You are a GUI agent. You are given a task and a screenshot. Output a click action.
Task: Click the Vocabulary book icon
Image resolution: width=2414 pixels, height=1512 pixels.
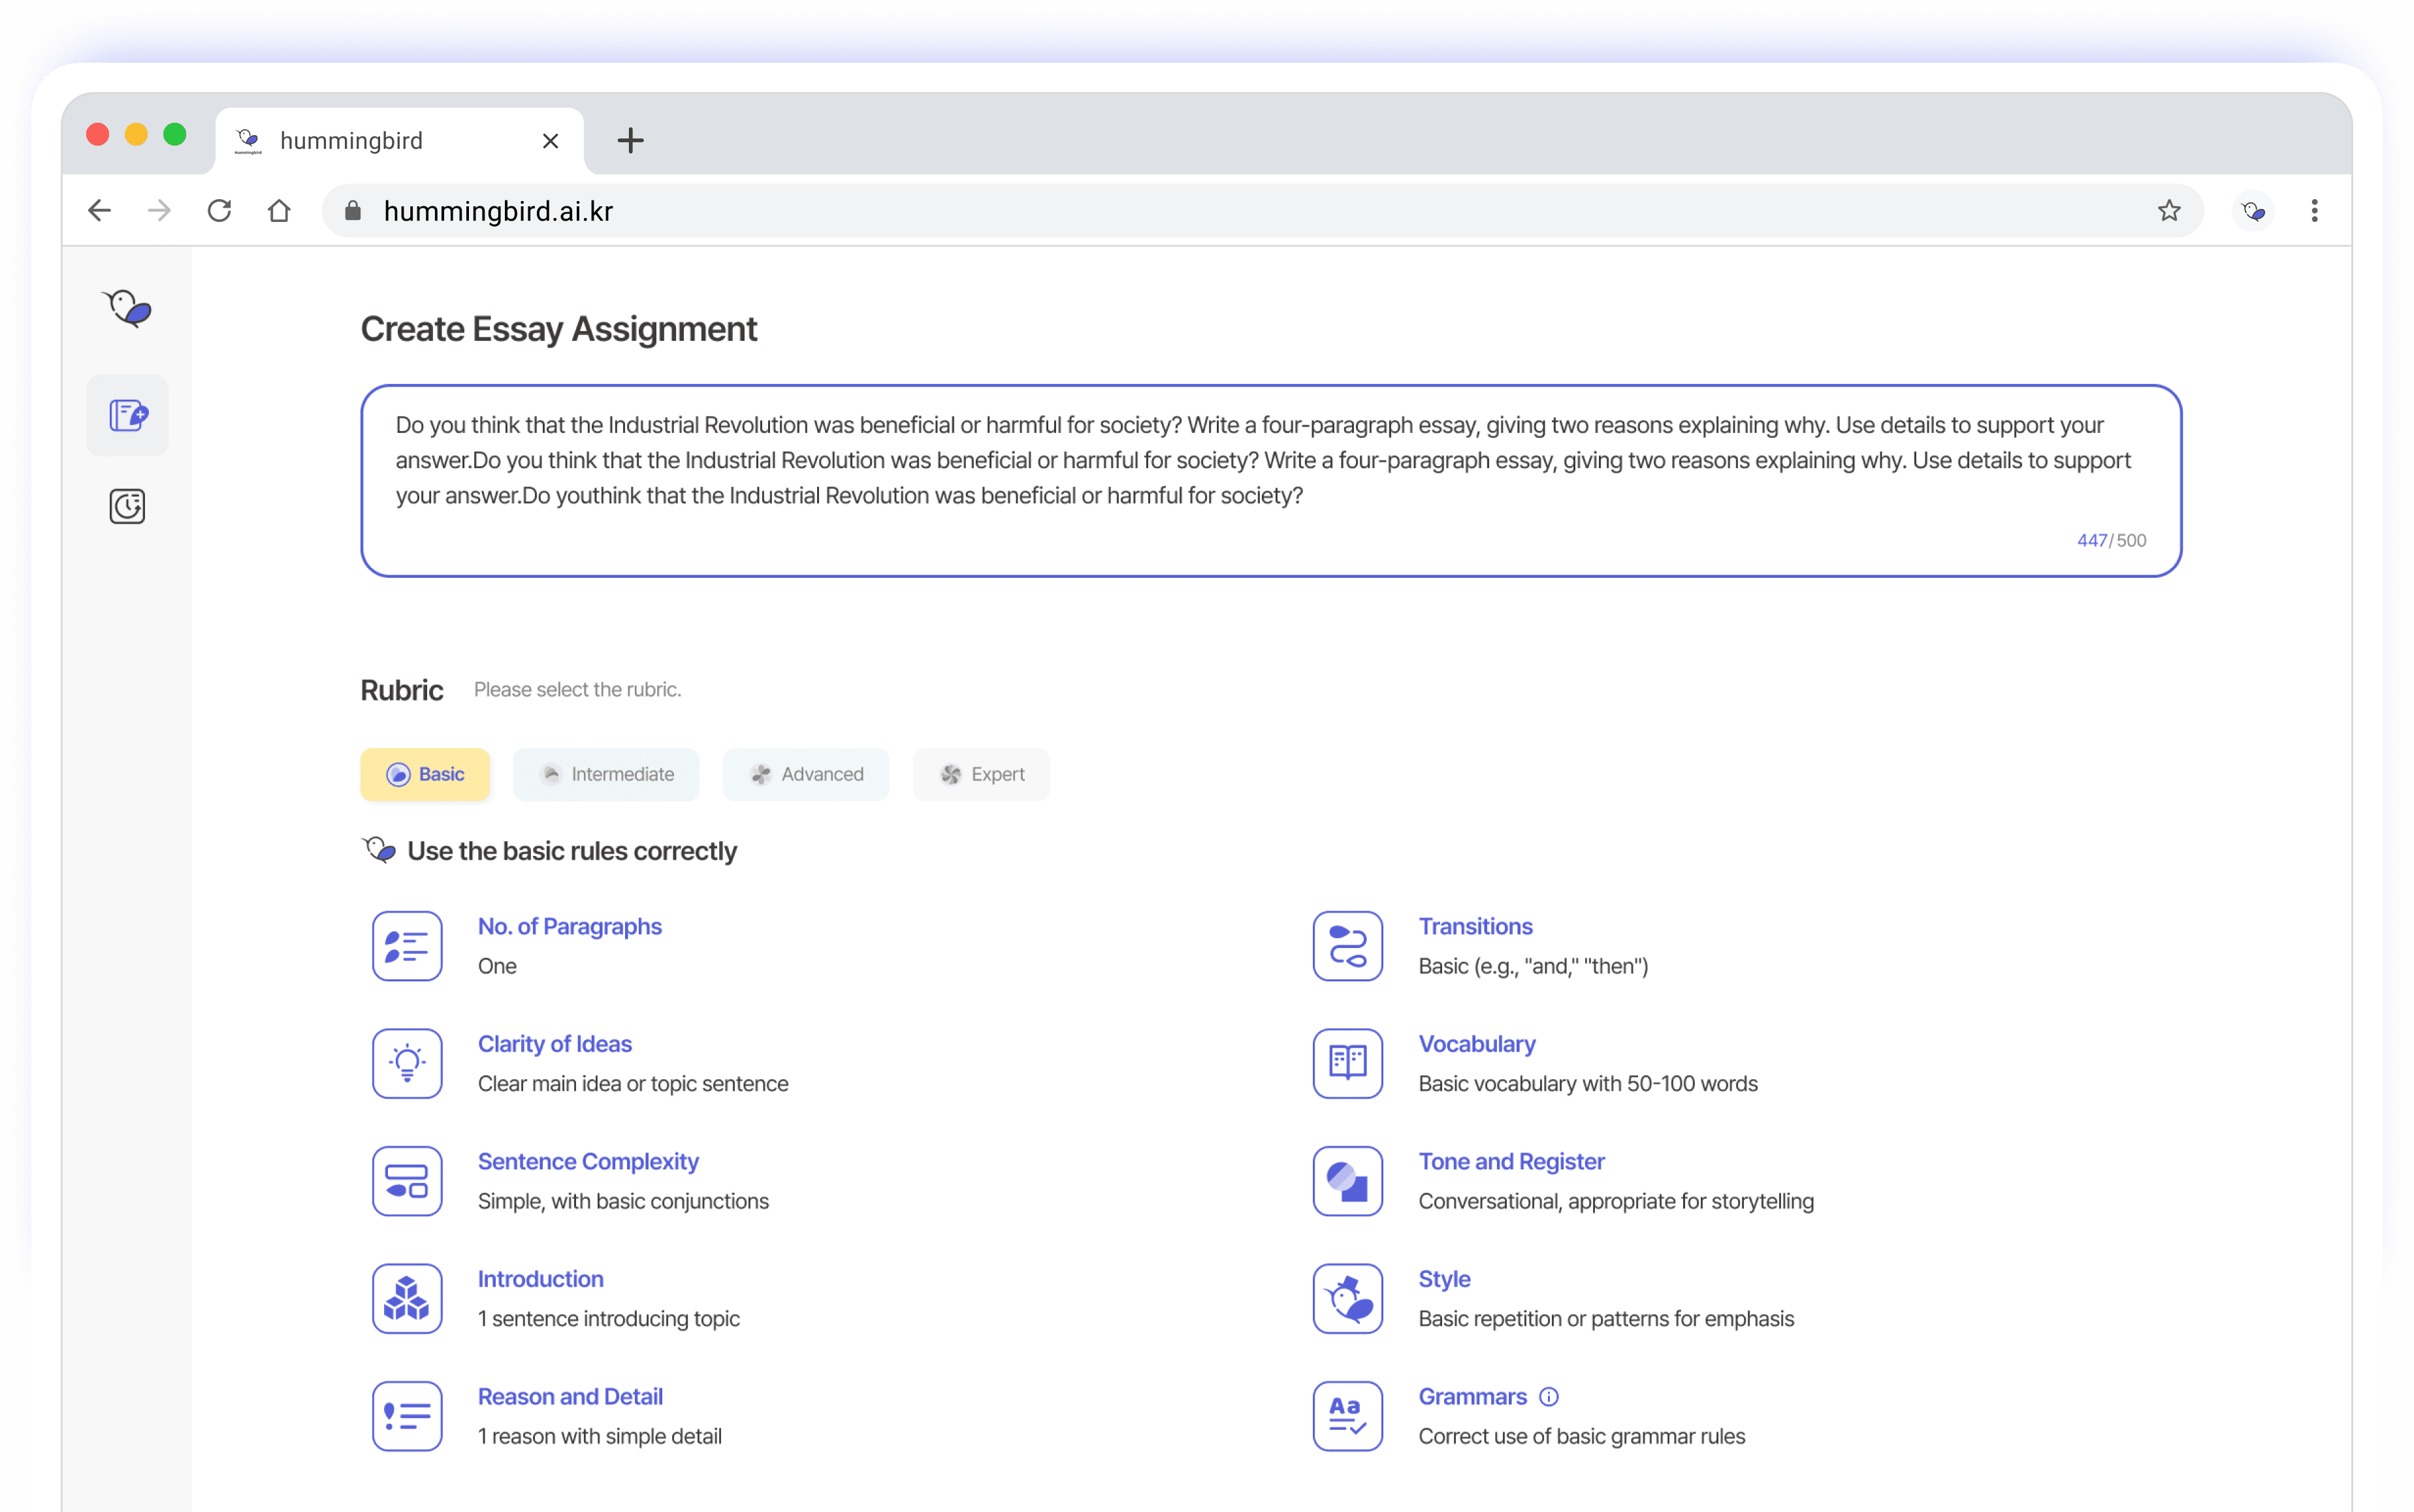pos(1347,1062)
